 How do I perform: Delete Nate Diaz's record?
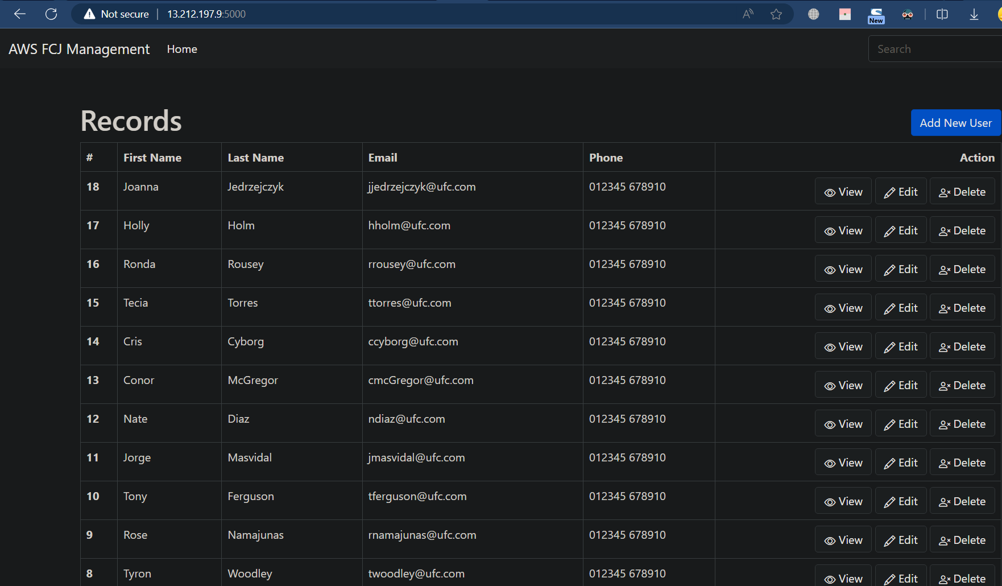pyautogui.click(x=962, y=424)
